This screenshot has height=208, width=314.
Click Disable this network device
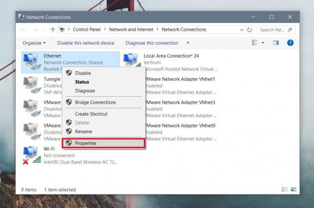[86, 43]
